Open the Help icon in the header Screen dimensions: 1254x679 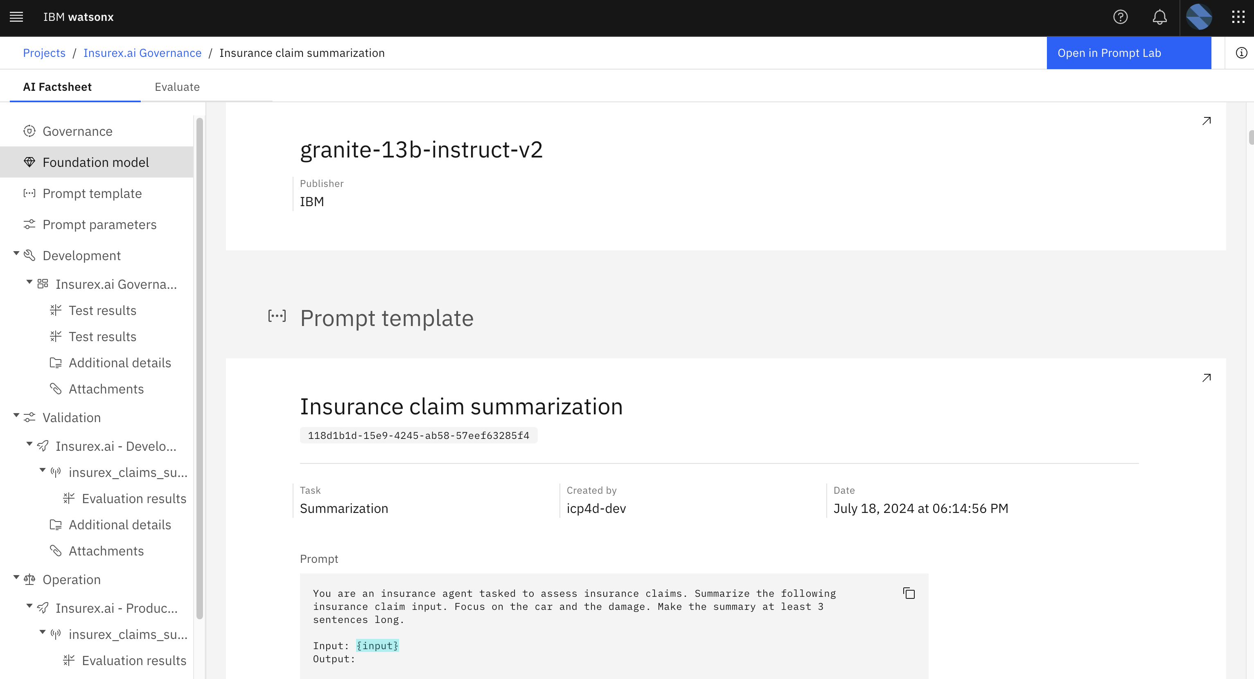[1121, 16]
